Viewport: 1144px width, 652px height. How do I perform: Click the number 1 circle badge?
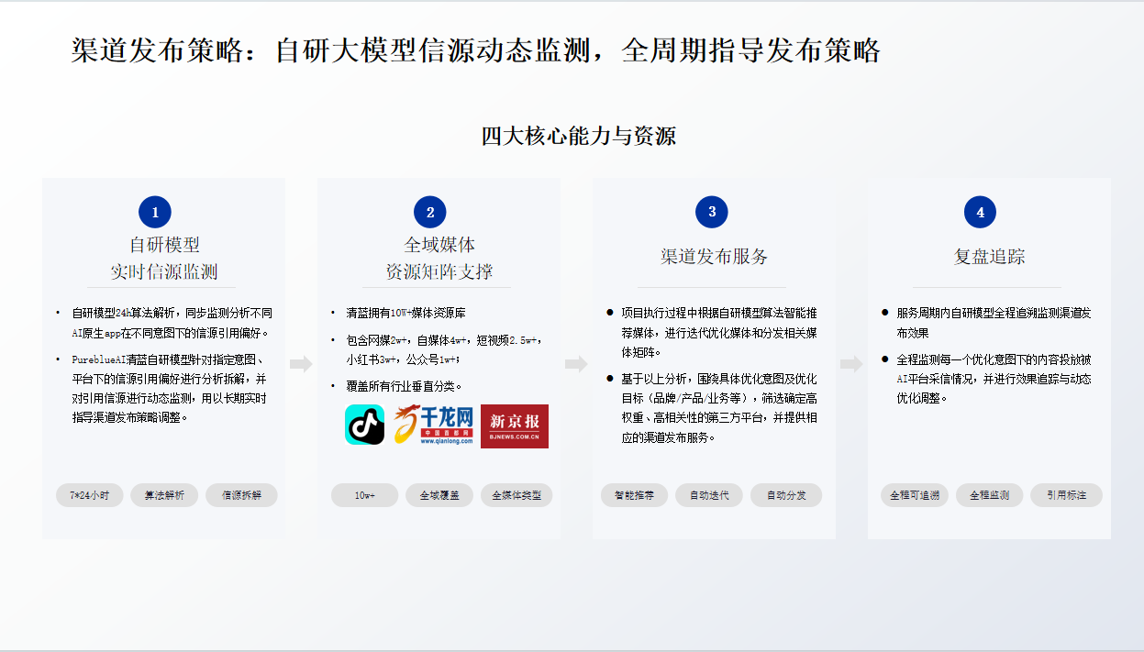(155, 212)
